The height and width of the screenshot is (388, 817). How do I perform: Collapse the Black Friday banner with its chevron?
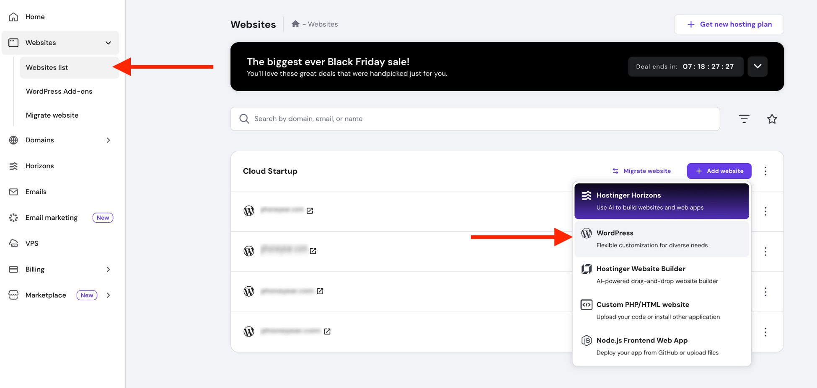pos(758,66)
